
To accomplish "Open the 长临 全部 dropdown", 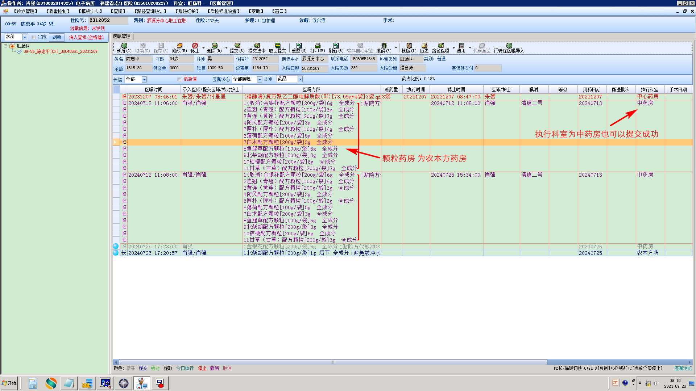I will click(x=144, y=79).
